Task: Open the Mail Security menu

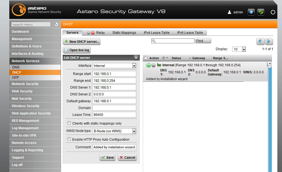Action: (x=35, y=99)
